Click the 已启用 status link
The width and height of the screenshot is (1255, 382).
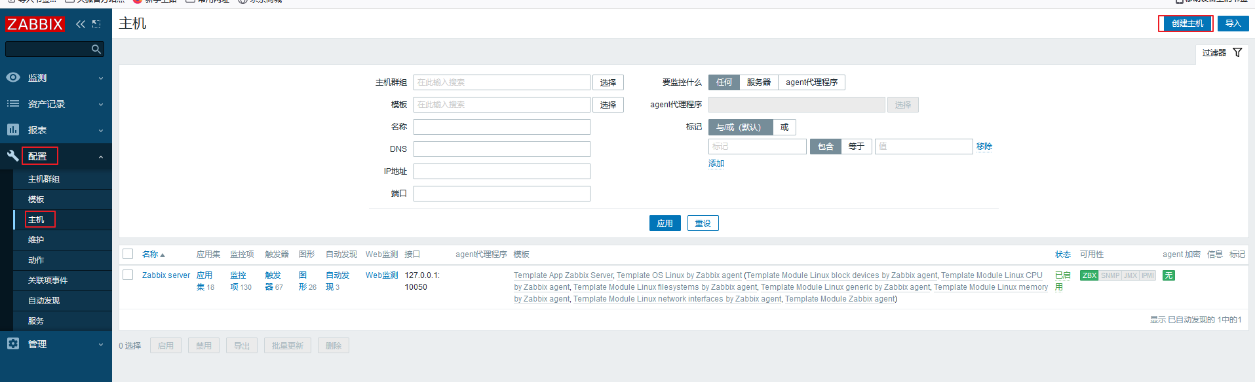1062,281
